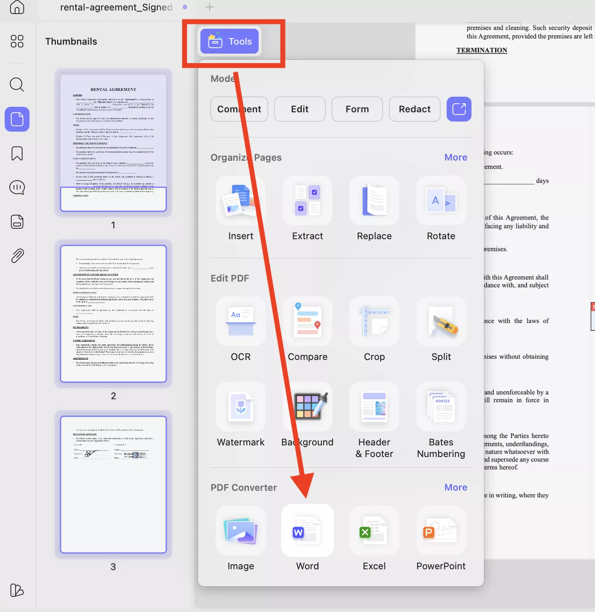
Task: Open the Background tool
Action: pyautogui.click(x=308, y=415)
